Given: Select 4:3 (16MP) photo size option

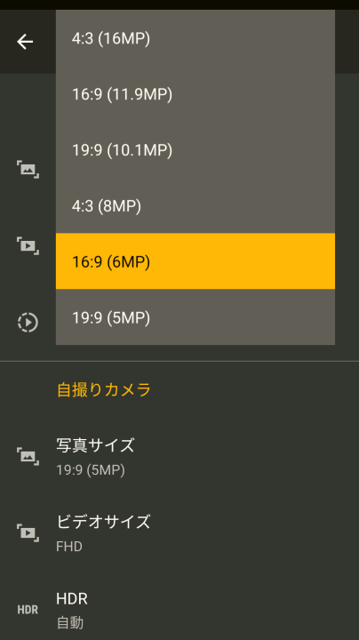Looking at the screenshot, I should pos(195,39).
